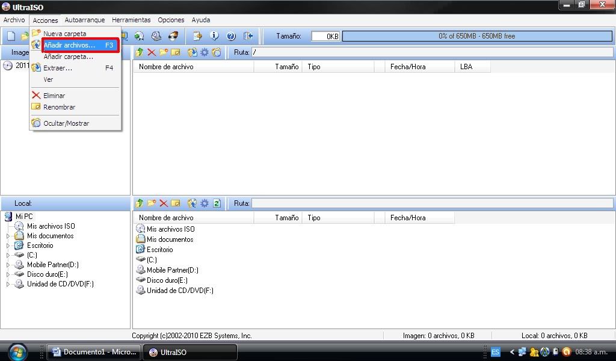The width and height of the screenshot is (616, 361).
Task: Click the LBA column header
Action: (472, 67)
